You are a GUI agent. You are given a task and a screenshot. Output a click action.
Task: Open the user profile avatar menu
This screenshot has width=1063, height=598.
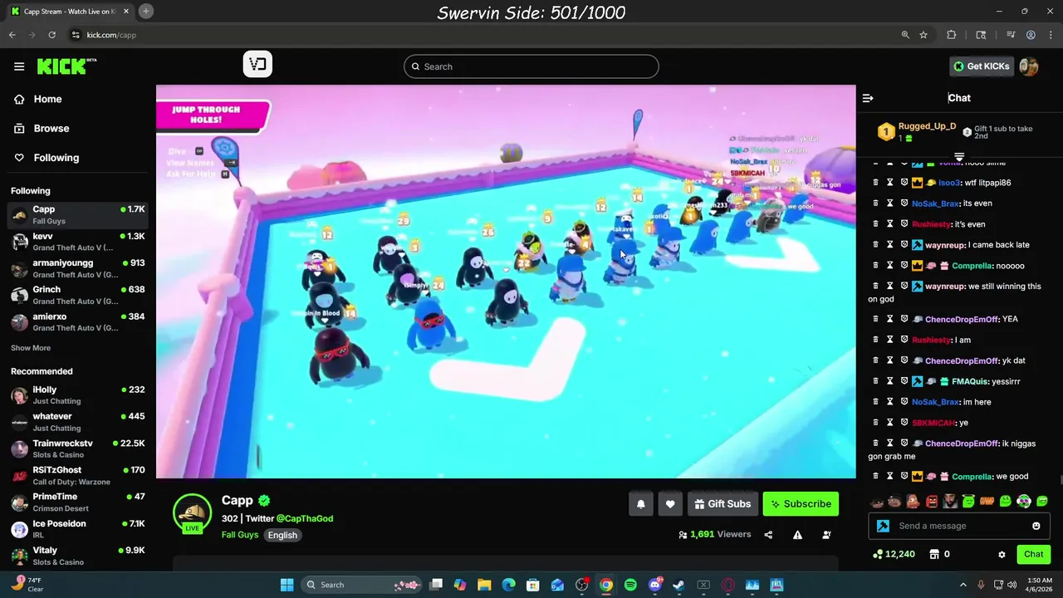pyautogui.click(x=1029, y=66)
